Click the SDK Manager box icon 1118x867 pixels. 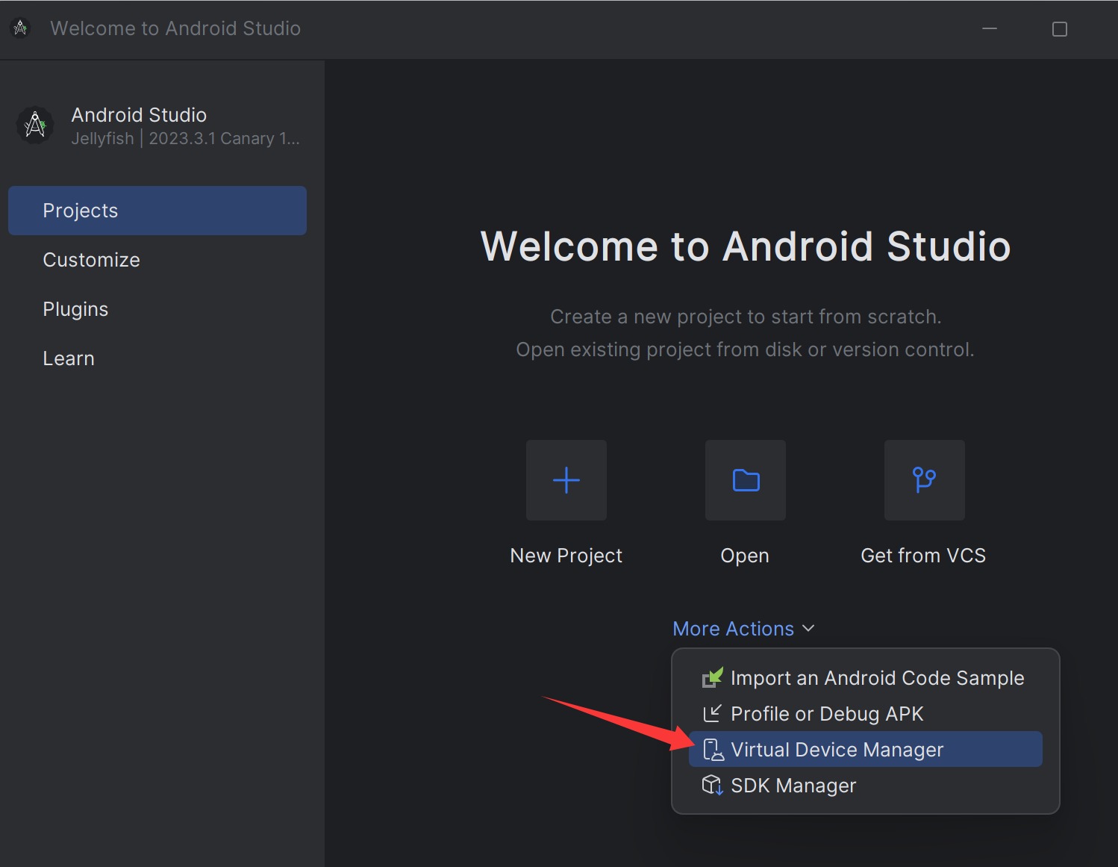pyautogui.click(x=713, y=785)
